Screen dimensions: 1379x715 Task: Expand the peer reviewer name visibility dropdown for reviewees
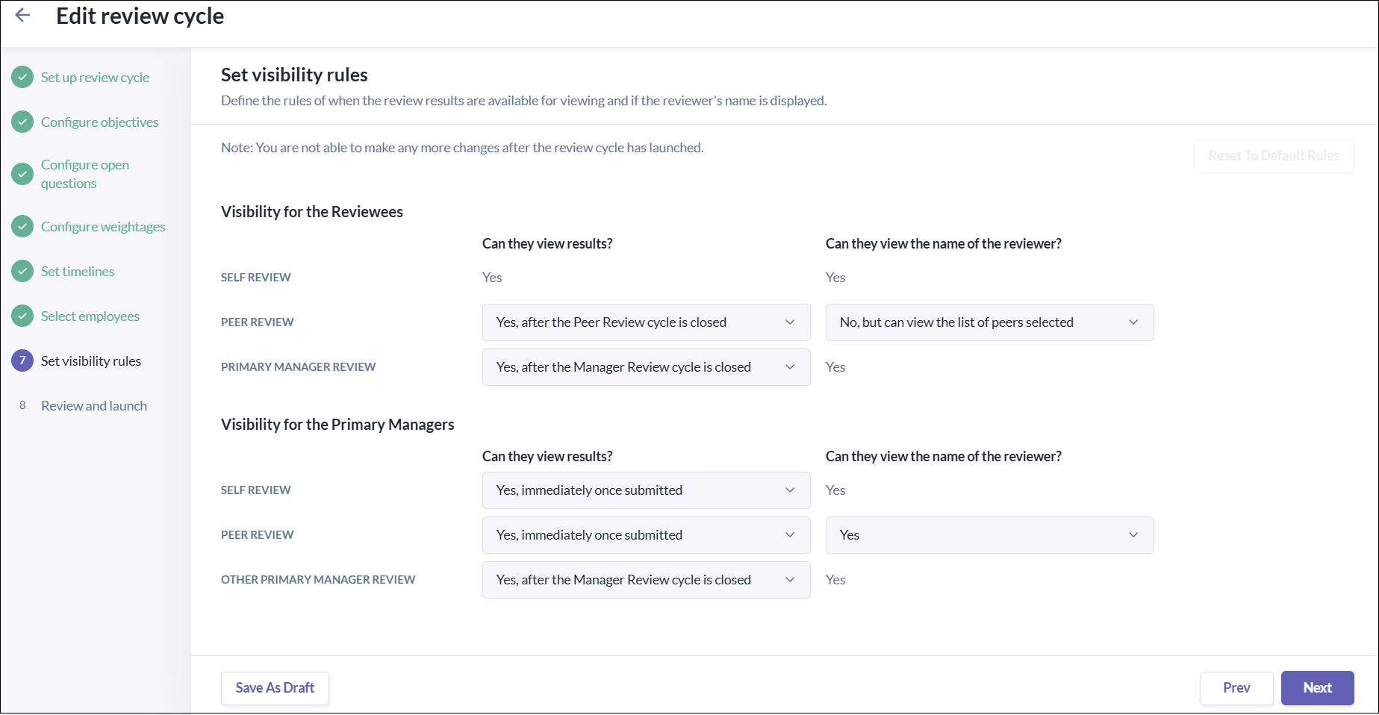(989, 322)
